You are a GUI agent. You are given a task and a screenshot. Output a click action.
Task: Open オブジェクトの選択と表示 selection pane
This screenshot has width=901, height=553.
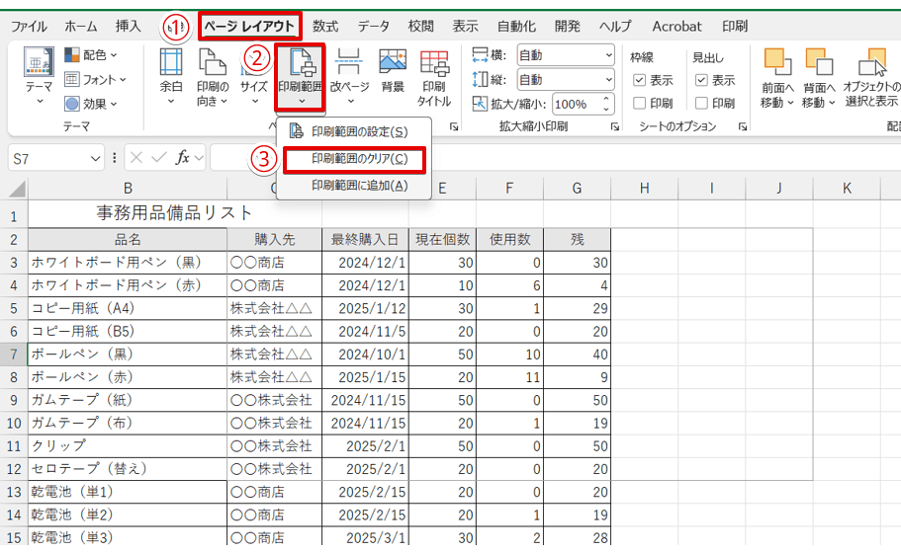872,62
